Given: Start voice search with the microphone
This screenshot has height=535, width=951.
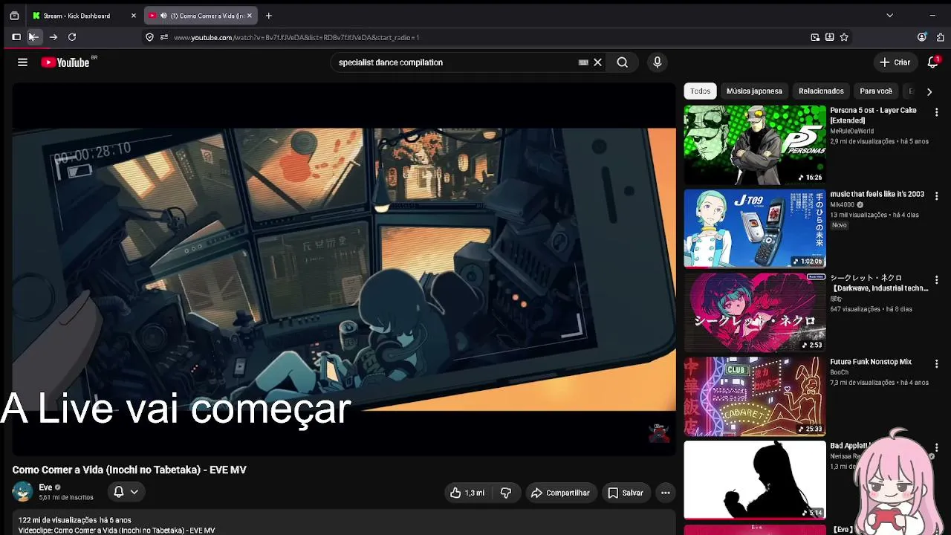Looking at the screenshot, I should tap(658, 62).
